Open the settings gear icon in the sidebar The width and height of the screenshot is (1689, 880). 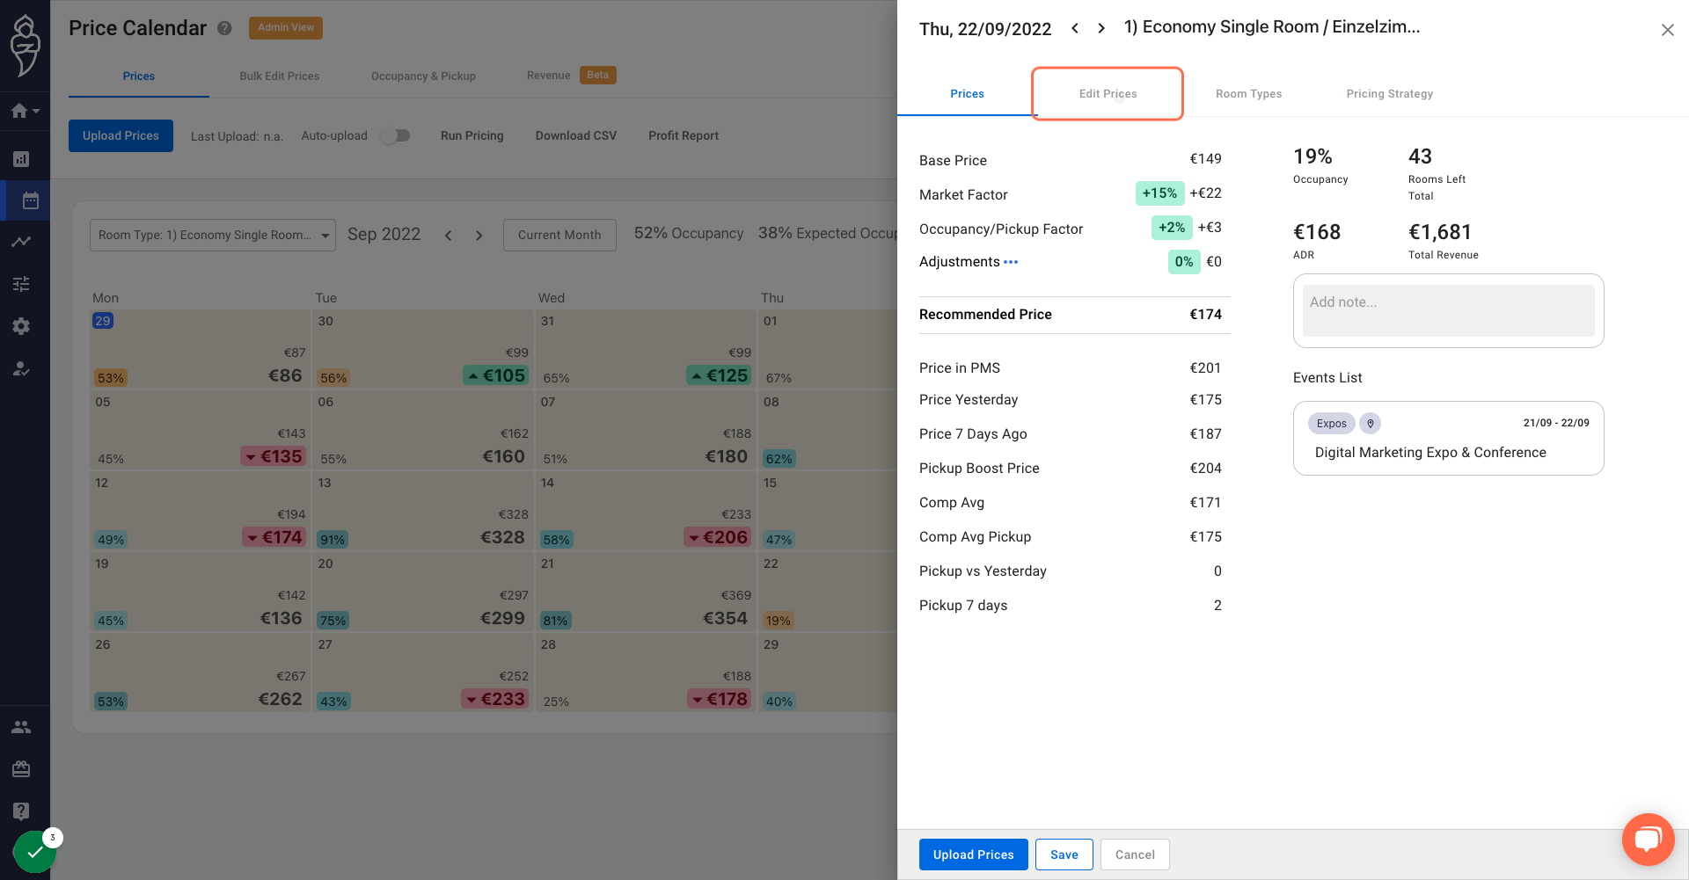pyautogui.click(x=21, y=326)
